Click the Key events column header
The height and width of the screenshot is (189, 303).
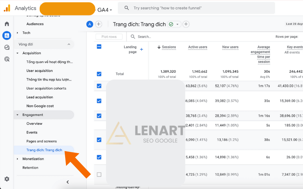[x=295, y=47]
